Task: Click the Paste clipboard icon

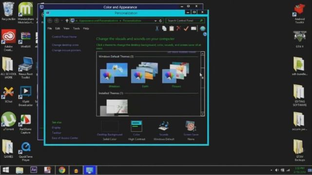Action: pyautogui.click(x=171, y=29)
